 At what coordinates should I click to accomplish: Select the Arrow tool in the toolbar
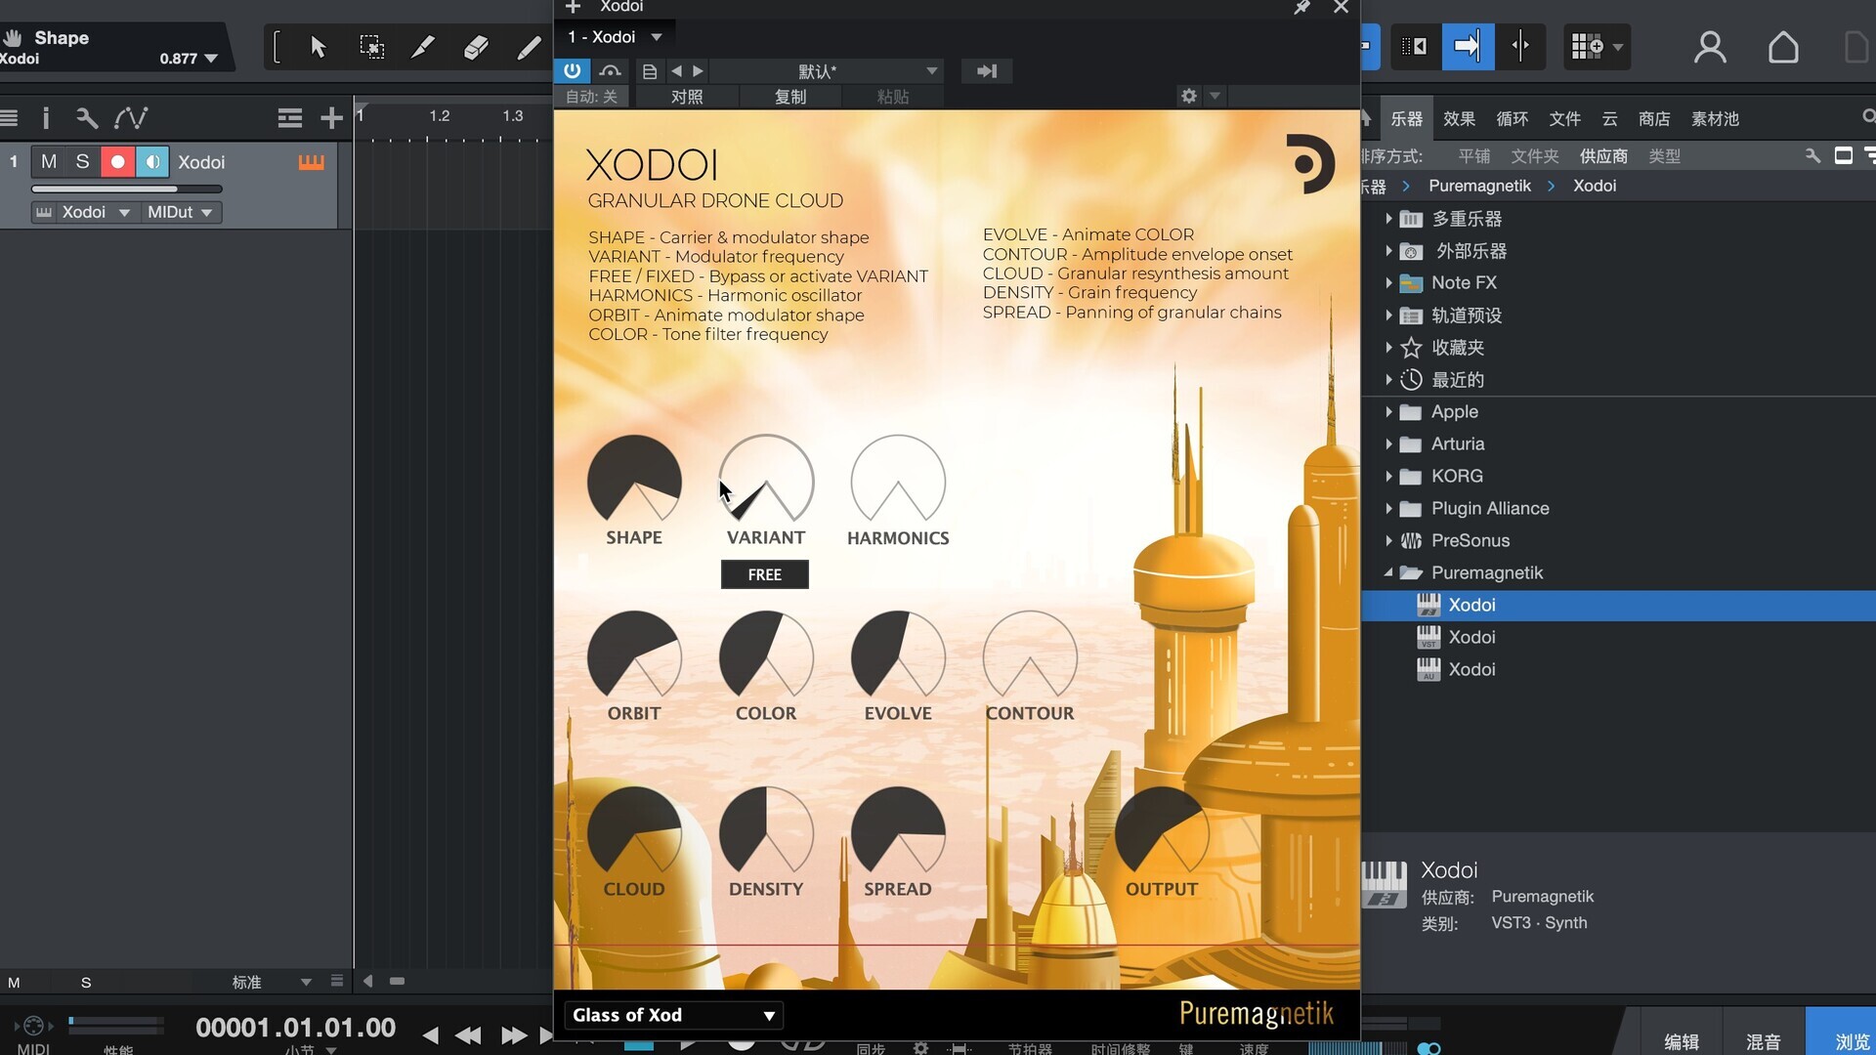318,47
